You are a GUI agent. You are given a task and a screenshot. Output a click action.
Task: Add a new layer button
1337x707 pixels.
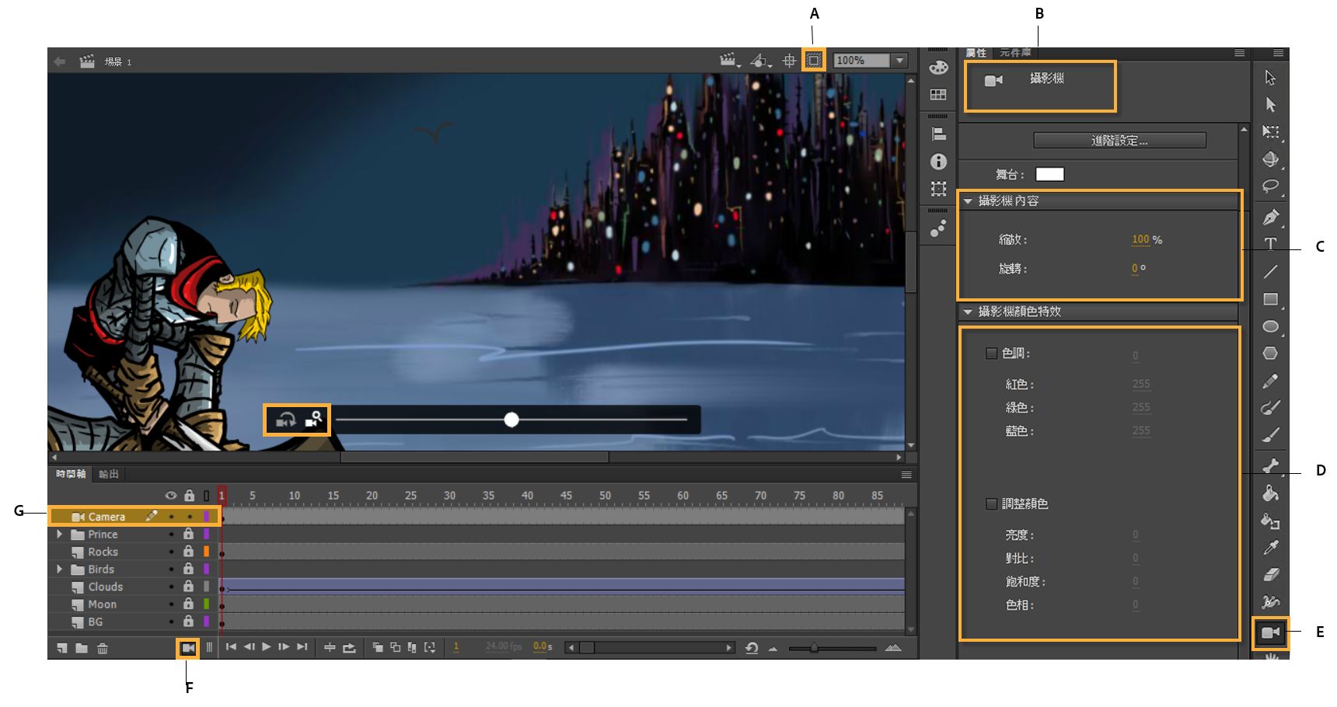(62, 648)
